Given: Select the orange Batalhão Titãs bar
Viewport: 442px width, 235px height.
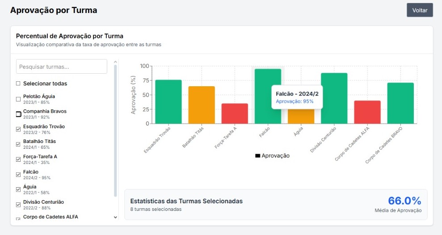Looking at the screenshot, I should click(x=202, y=105).
